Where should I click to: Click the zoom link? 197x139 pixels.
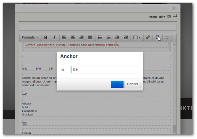153,17
